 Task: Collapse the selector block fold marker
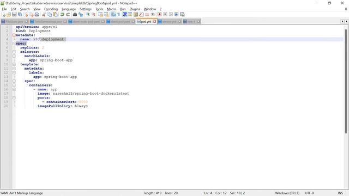[x=14, y=52]
